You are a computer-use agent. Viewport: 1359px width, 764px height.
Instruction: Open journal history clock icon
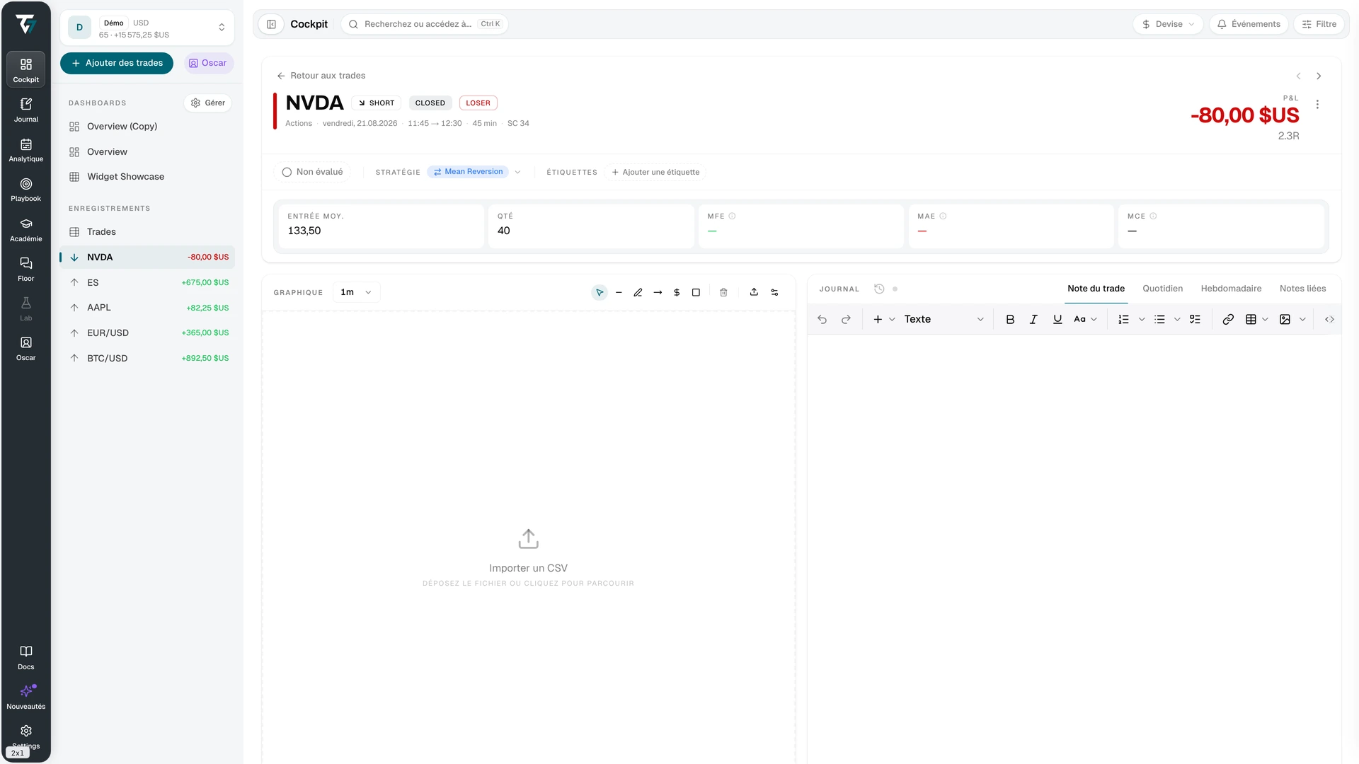click(x=879, y=289)
